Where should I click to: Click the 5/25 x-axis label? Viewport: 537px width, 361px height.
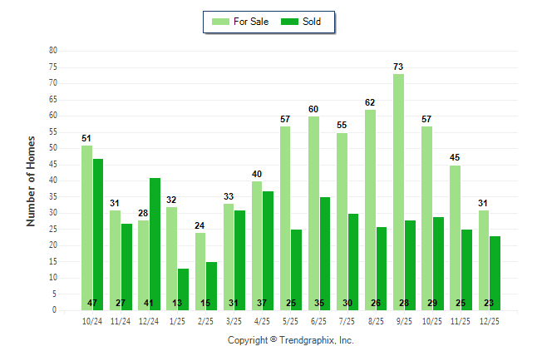[x=291, y=320]
